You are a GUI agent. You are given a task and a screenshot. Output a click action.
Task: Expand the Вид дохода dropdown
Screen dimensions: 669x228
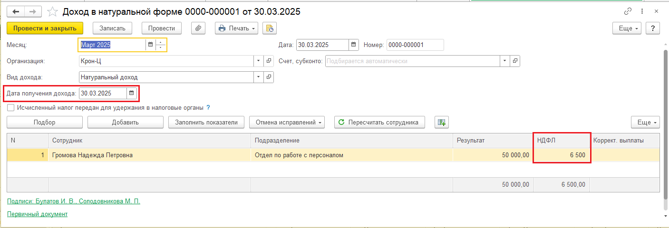[x=259, y=77]
